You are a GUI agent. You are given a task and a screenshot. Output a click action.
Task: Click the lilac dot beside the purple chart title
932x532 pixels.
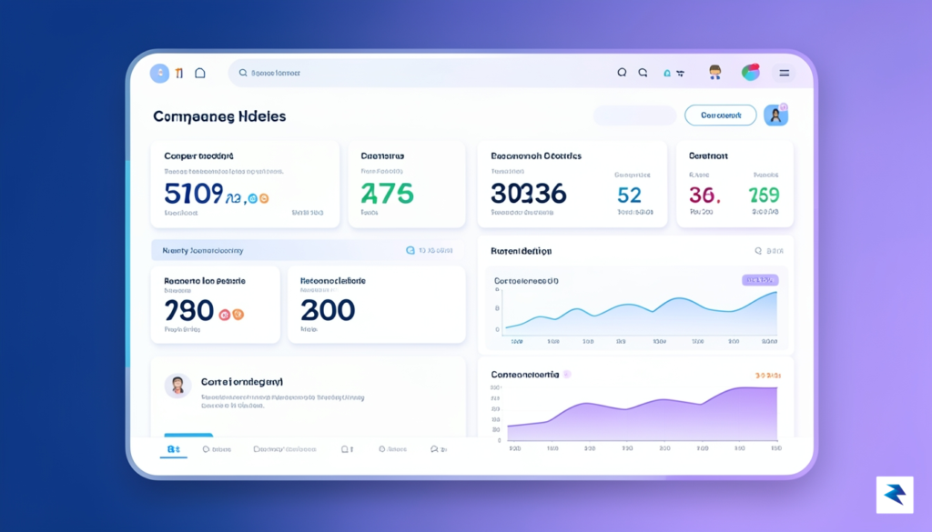click(567, 374)
